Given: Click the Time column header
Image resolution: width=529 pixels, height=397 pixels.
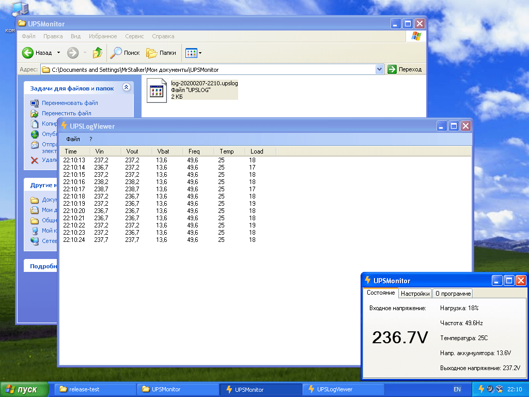Looking at the screenshot, I should point(75,151).
